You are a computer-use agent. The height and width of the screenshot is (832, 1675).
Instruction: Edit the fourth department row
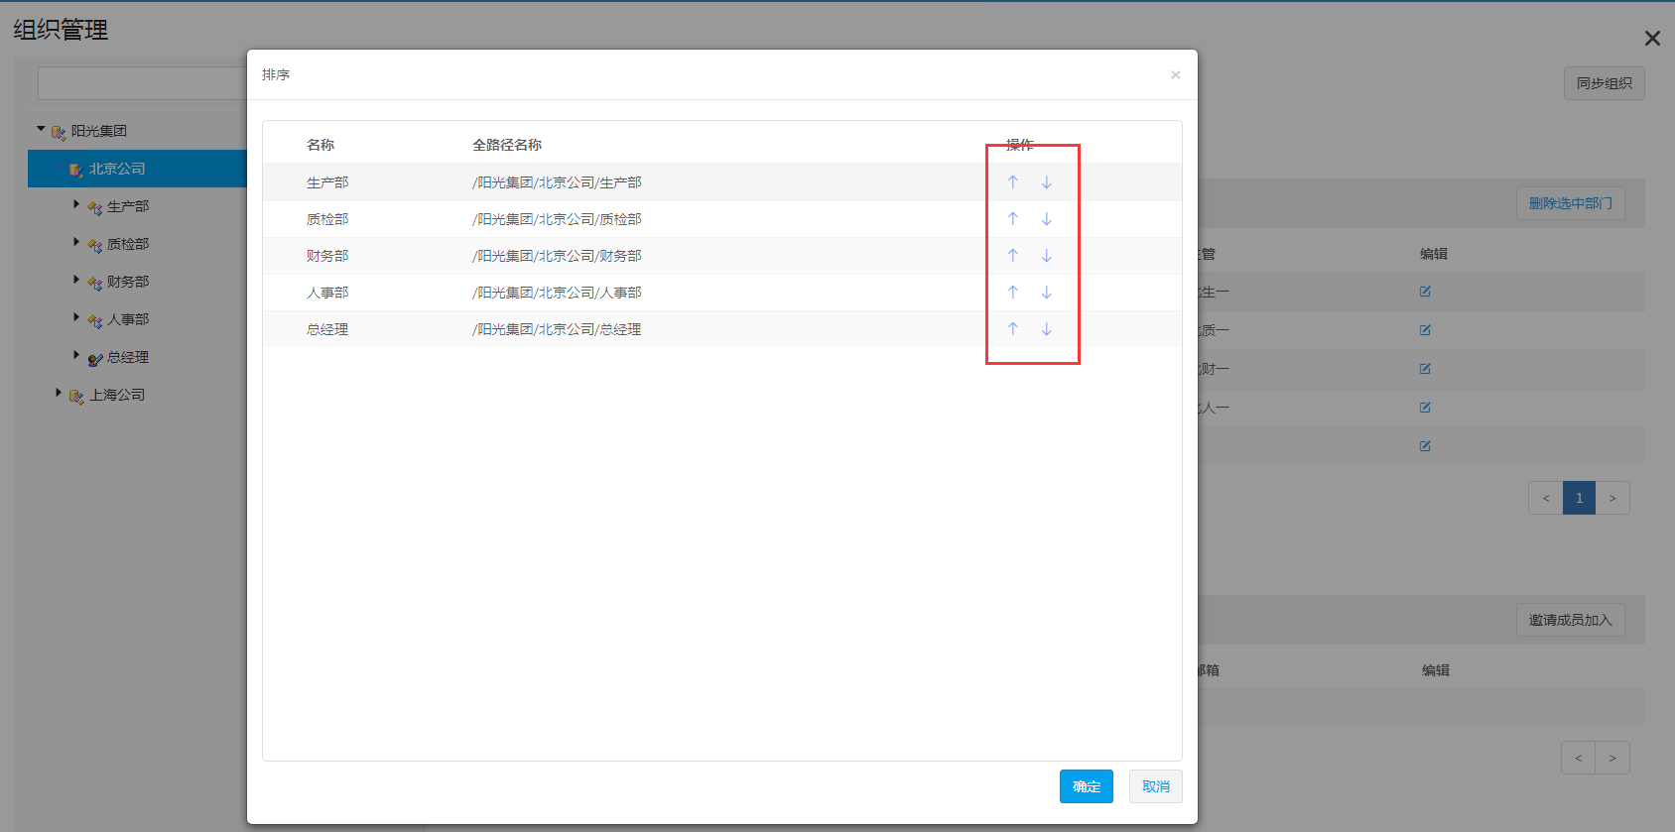pos(1425,408)
